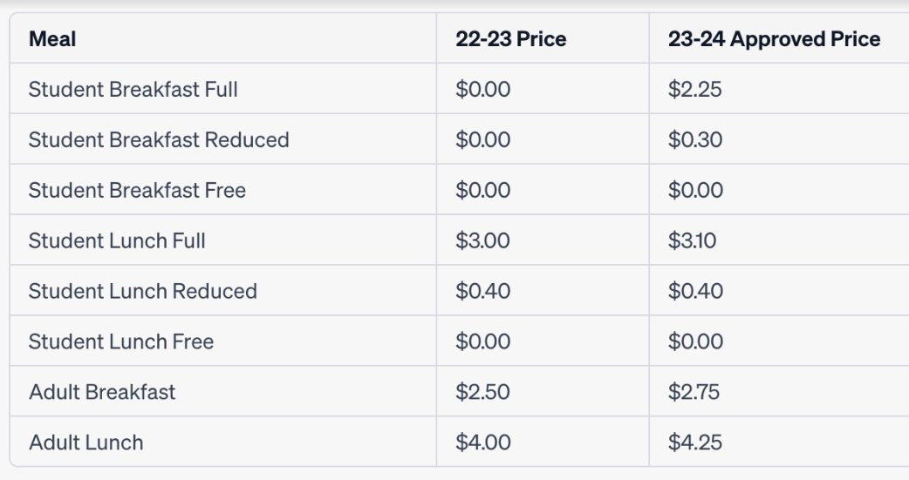The width and height of the screenshot is (909, 480).
Task: Select the $3.10 approved lunch price
Action: (x=692, y=240)
